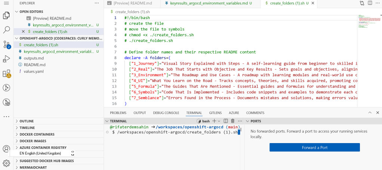Close the bottom panel

[378, 112]
